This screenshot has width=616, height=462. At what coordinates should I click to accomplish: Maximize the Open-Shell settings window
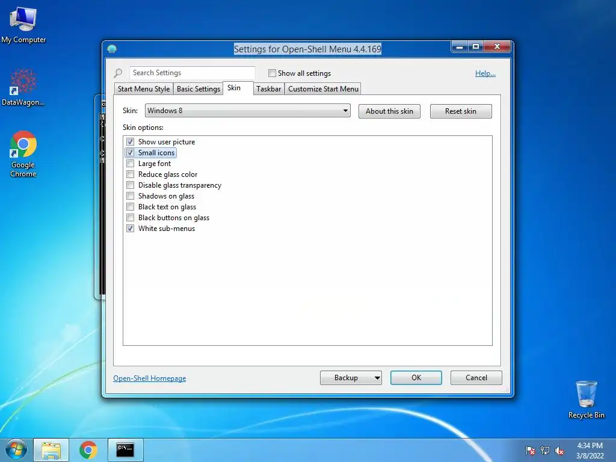(x=476, y=47)
